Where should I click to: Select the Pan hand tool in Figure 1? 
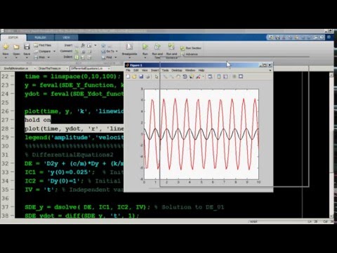(x=178, y=77)
